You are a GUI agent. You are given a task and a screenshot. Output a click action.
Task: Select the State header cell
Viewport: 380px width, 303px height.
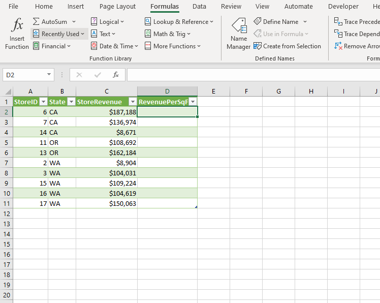tap(62, 102)
